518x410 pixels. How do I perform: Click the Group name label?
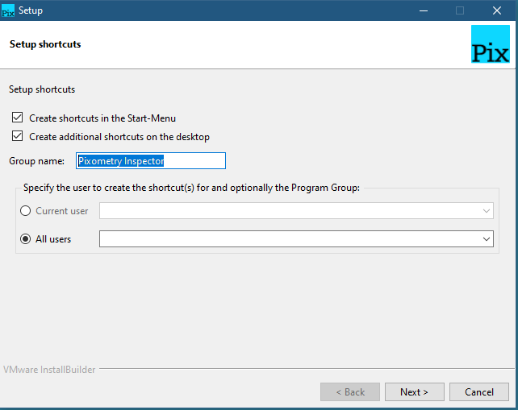click(x=36, y=161)
